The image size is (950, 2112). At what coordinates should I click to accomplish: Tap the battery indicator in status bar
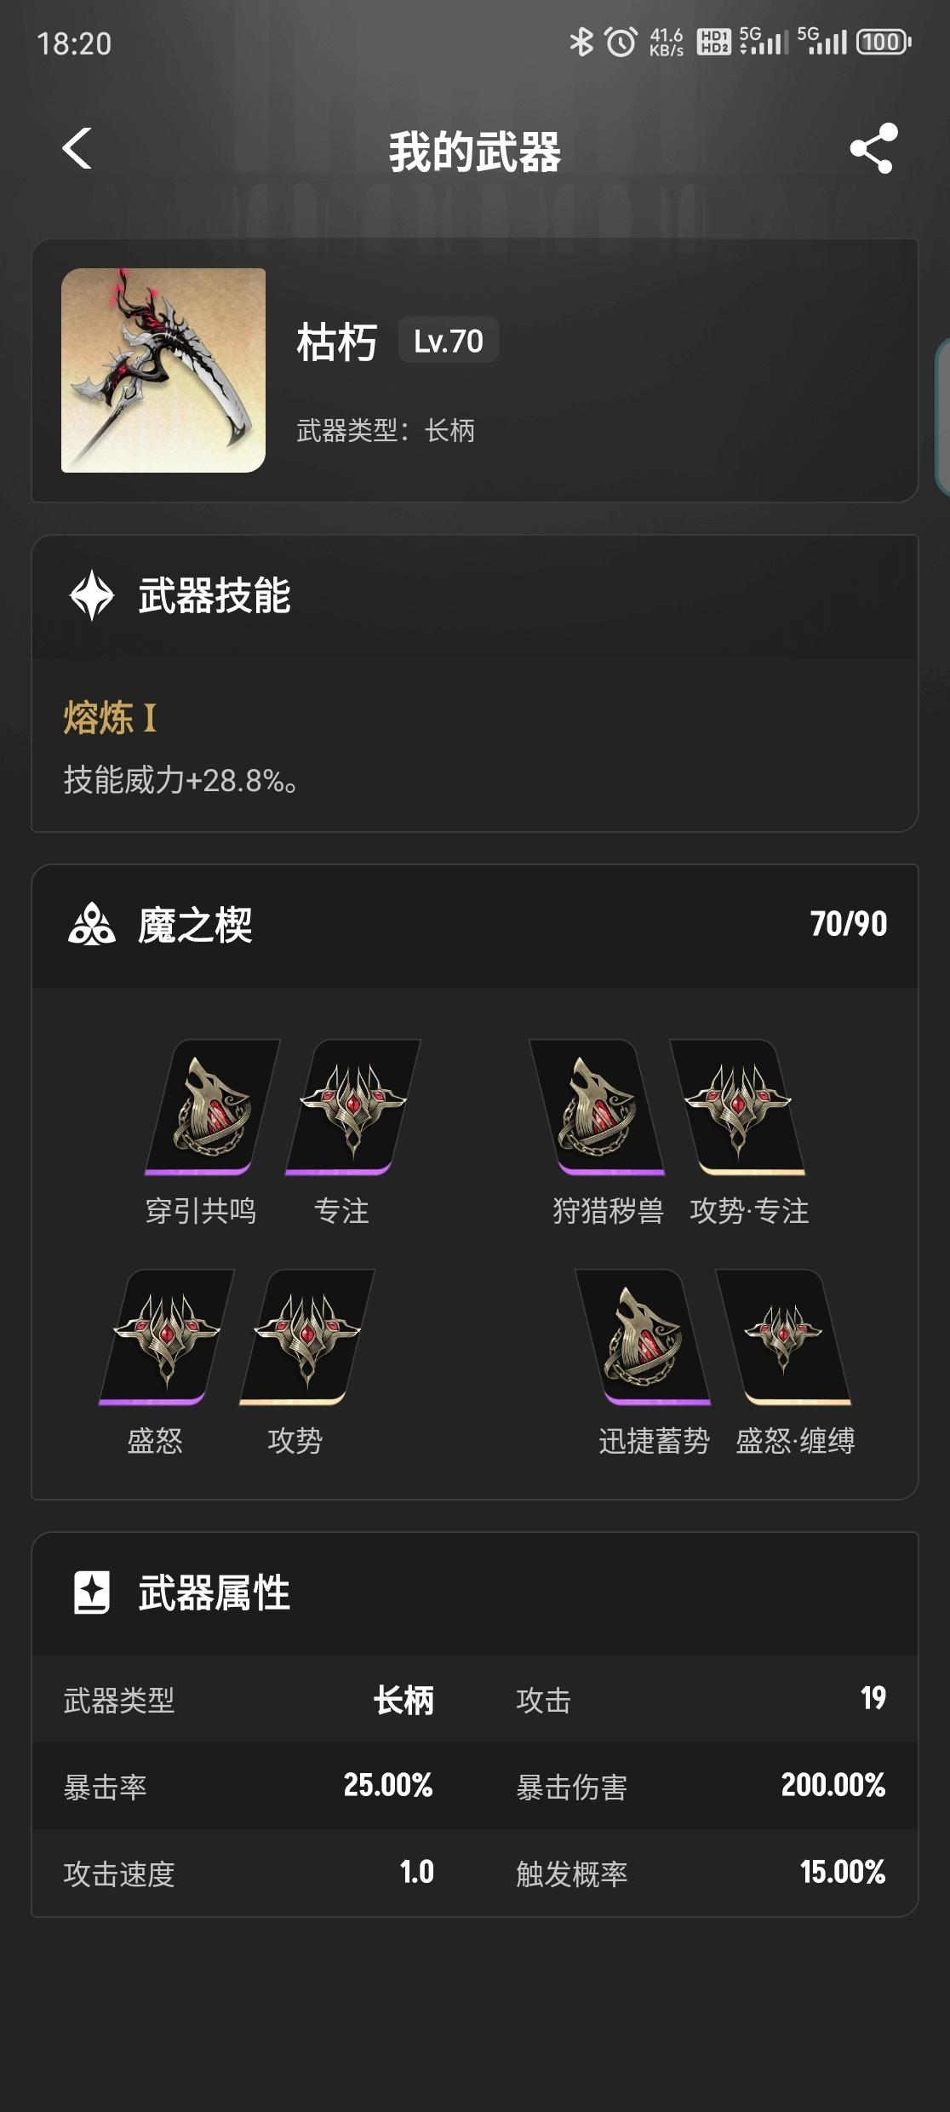(x=884, y=42)
